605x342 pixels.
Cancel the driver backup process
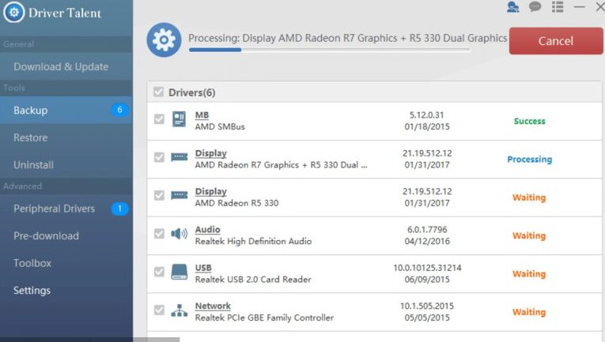pos(556,41)
